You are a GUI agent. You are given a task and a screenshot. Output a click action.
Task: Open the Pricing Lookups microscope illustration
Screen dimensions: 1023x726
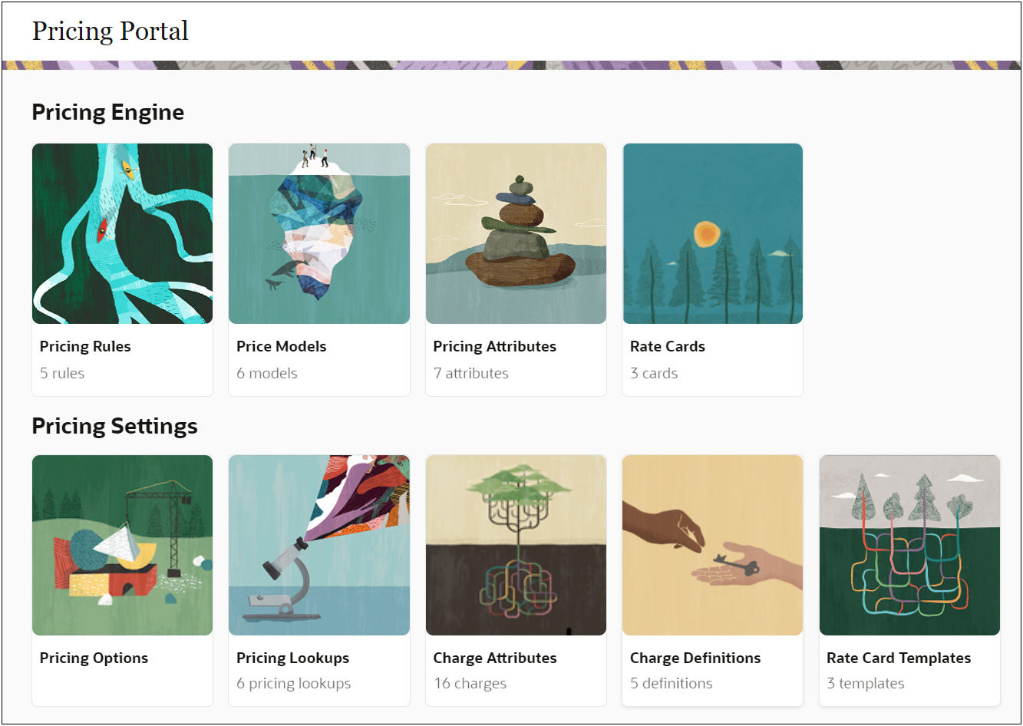318,545
